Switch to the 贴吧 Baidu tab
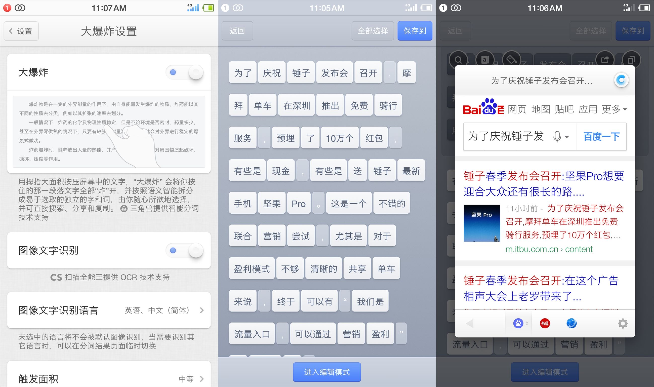The height and width of the screenshot is (387, 654). coord(564,109)
